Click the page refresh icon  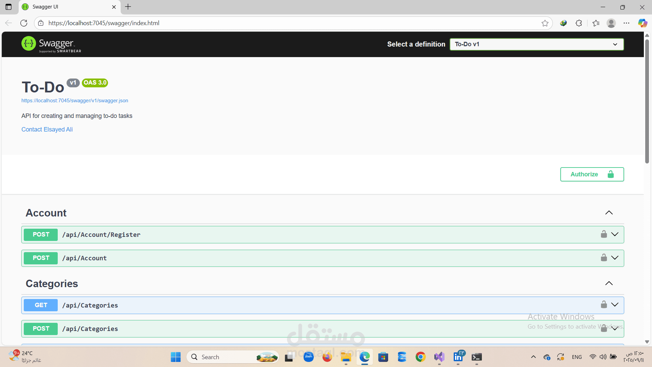24,23
